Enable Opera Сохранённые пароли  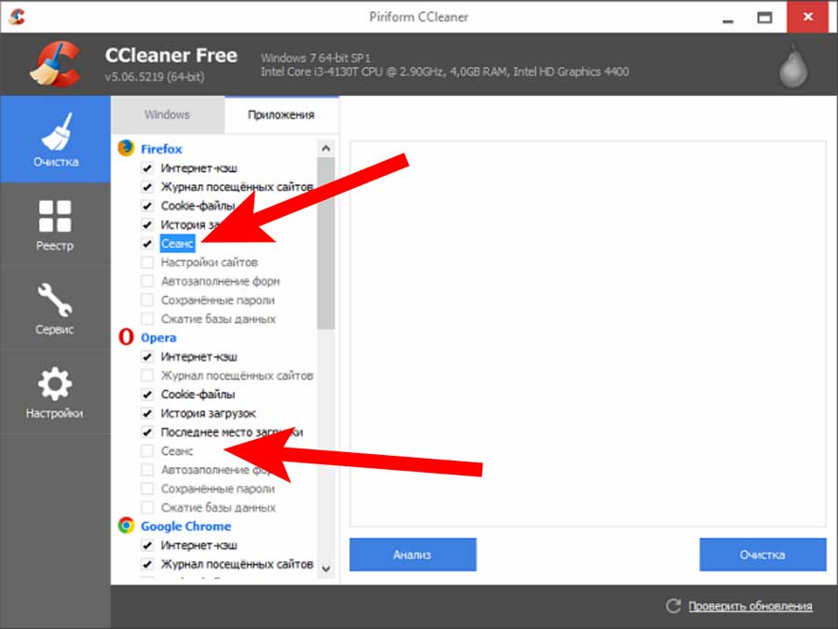(147, 488)
